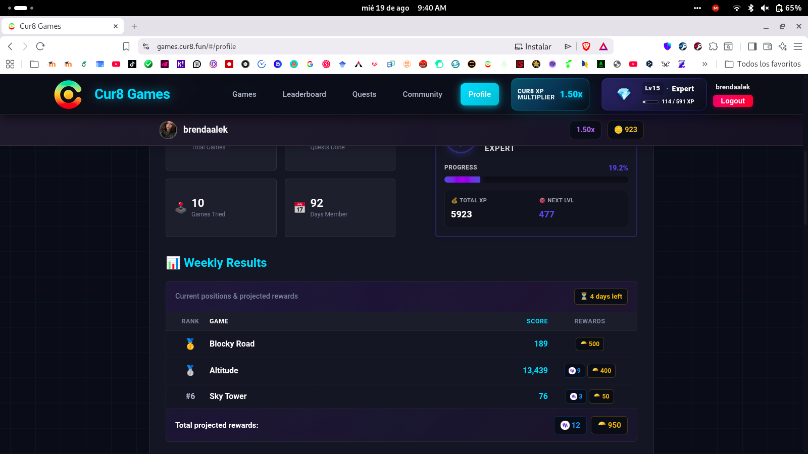
Task: Open a new browser tab
Action: [134, 26]
